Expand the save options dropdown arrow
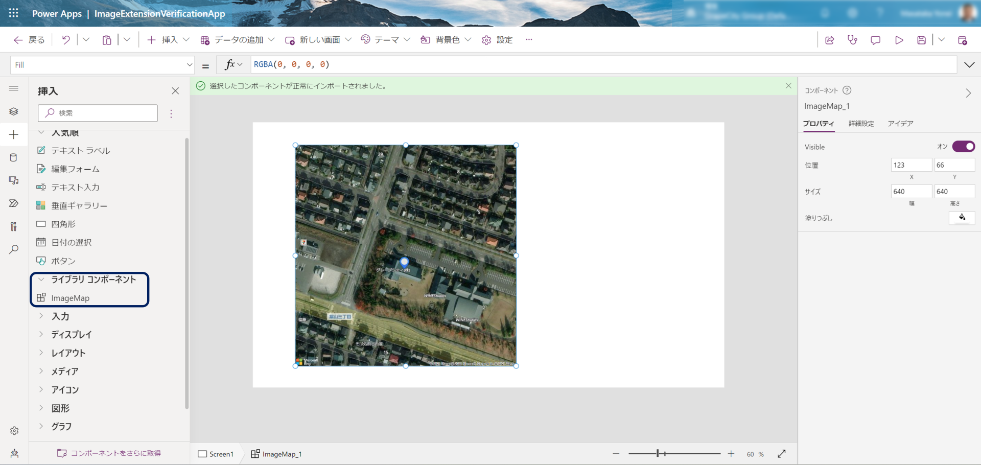This screenshot has width=981, height=465. [941, 40]
